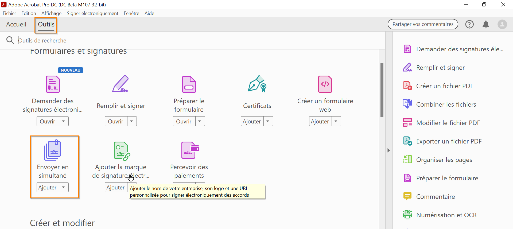The height and width of the screenshot is (229, 513).
Task: Click the Demander des signatures électroniques tool icon
Action: (53, 84)
